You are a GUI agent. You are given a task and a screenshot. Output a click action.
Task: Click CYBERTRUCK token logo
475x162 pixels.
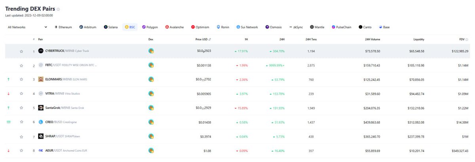click(41, 51)
